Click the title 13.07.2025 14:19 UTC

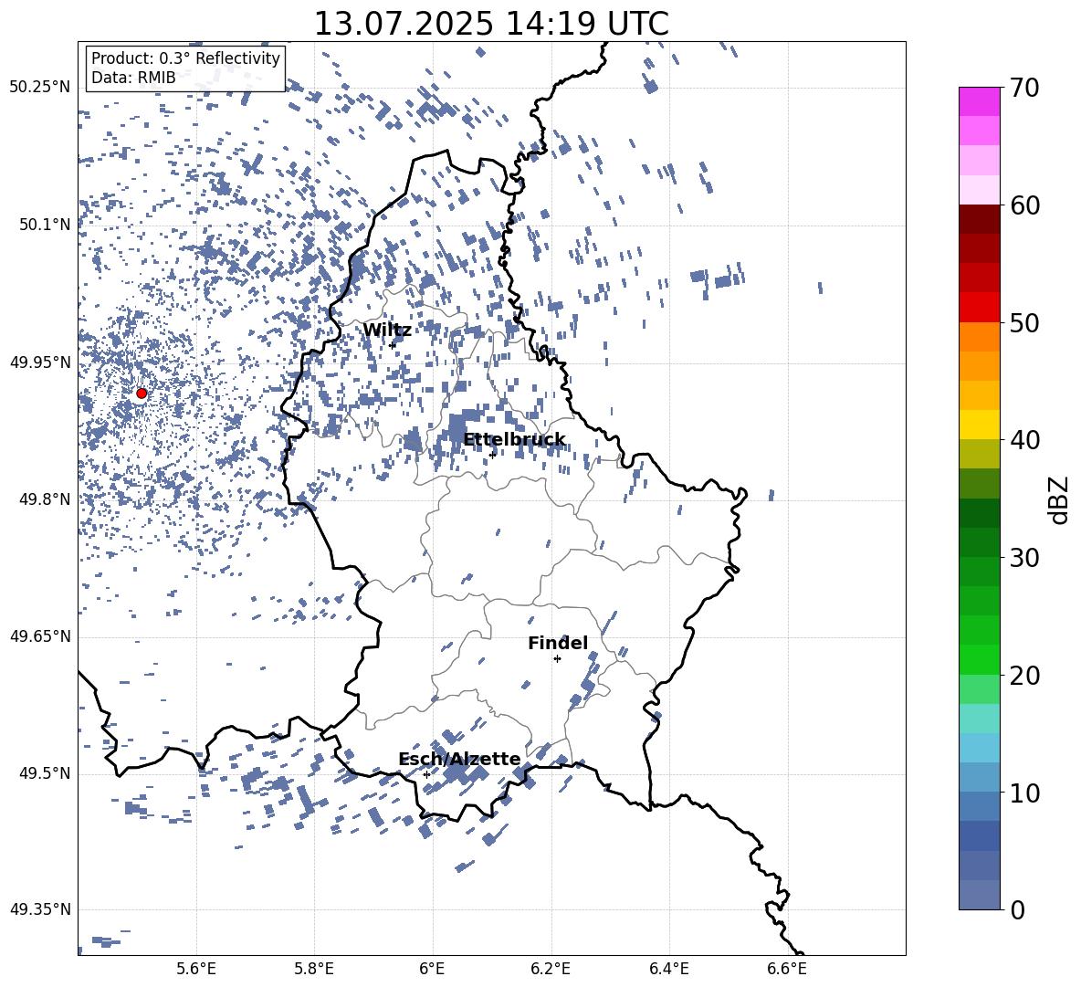click(x=491, y=24)
